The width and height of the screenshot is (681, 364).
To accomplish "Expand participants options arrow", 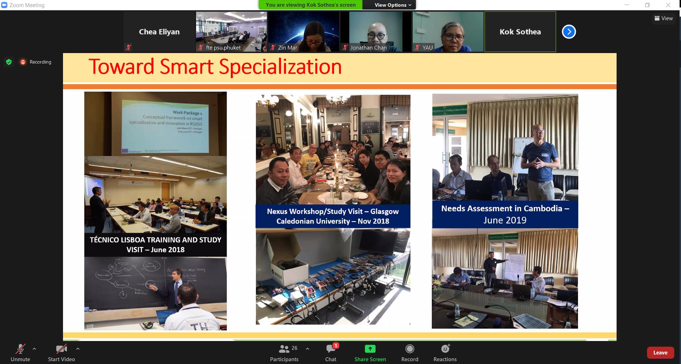I will click(308, 349).
